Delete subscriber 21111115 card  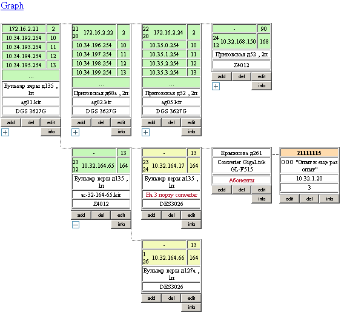309,199
